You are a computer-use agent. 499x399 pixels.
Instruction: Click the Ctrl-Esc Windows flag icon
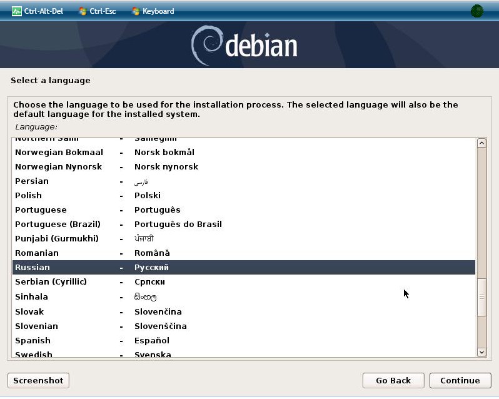[x=83, y=11]
